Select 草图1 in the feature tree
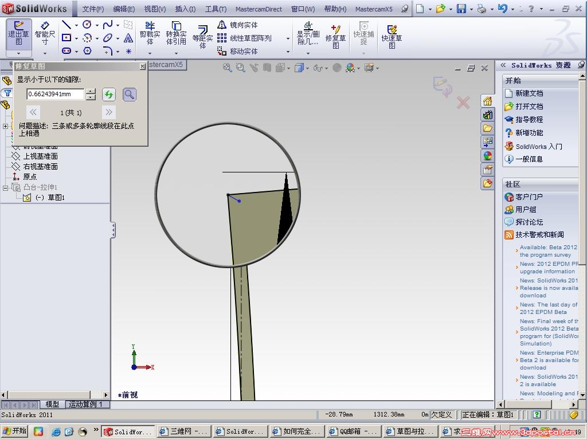Screen dimensions: 587x440 tap(56, 198)
